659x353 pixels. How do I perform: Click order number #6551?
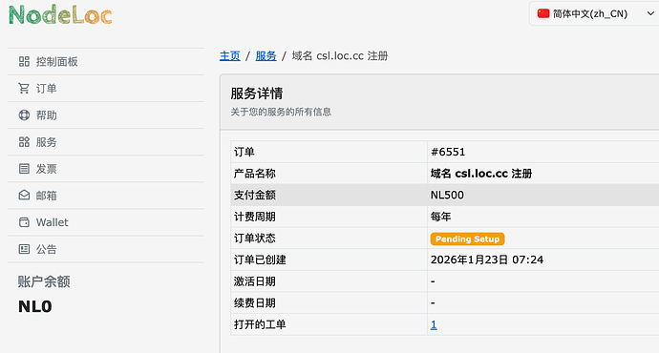click(x=448, y=152)
